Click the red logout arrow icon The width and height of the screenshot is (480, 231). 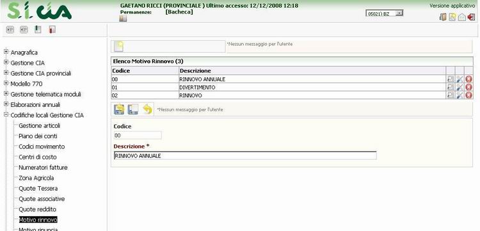click(x=471, y=17)
